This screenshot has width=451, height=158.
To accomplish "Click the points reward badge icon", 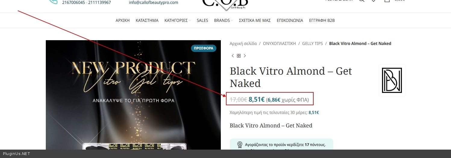I will tap(240, 145).
